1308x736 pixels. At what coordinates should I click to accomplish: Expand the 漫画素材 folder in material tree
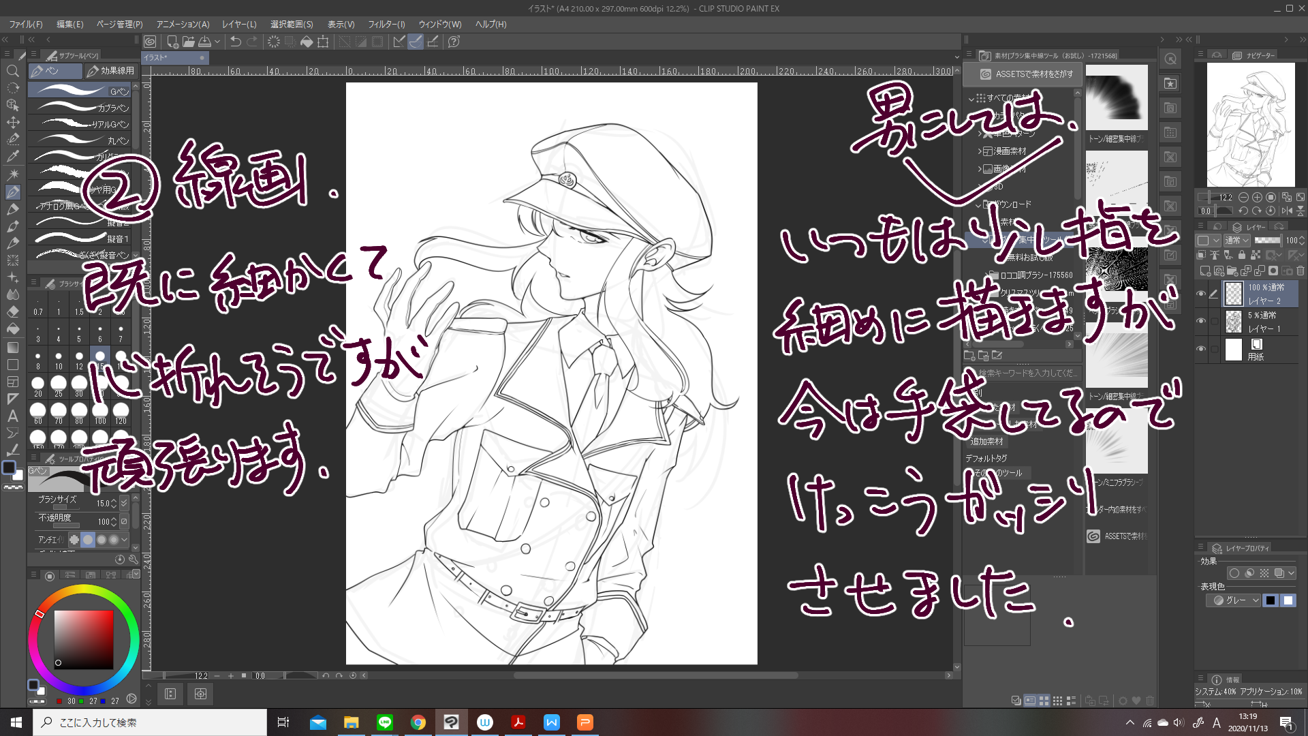tap(980, 151)
